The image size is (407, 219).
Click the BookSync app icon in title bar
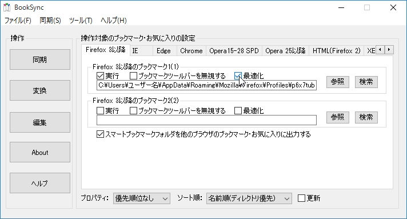tap(6, 7)
